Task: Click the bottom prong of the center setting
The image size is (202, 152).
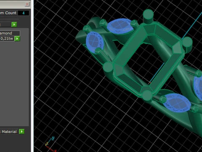Action: click(x=147, y=95)
